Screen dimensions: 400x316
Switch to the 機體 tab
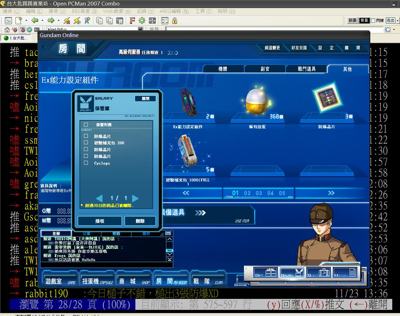click(223, 69)
